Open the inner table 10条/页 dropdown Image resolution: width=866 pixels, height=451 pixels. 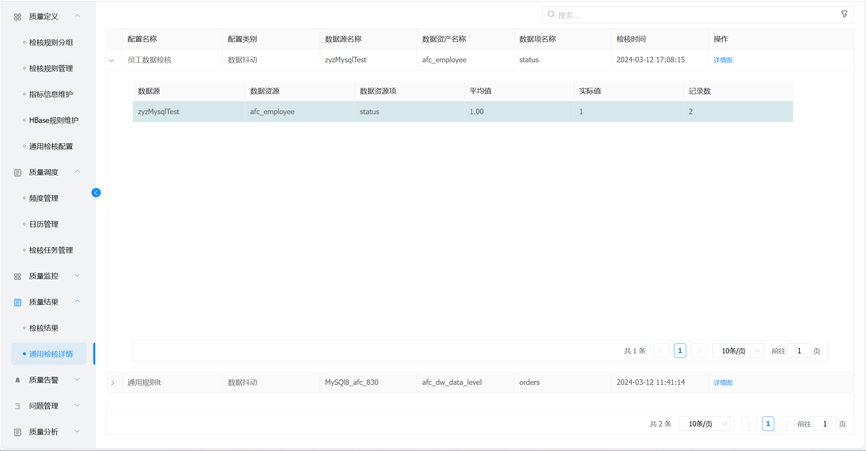coord(738,351)
